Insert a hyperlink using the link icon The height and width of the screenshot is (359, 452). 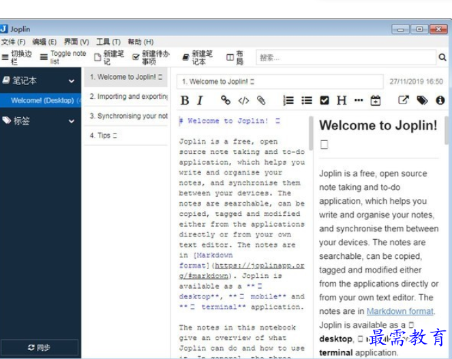coord(226,100)
